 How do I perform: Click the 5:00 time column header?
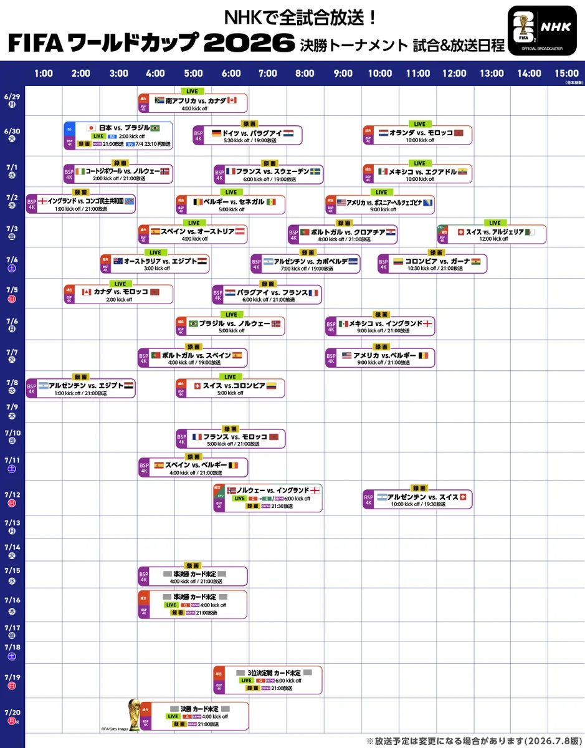pyautogui.click(x=193, y=74)
